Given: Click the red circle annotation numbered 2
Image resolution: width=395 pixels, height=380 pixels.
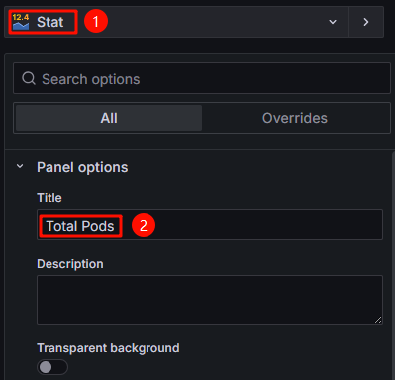Looking at the screenshot, I should click(x=144, y=225).
